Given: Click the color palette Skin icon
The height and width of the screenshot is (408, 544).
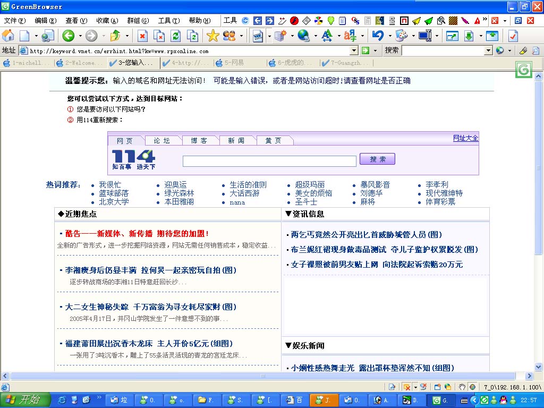Looking at the screenshot, I should [x=402, y=36].
